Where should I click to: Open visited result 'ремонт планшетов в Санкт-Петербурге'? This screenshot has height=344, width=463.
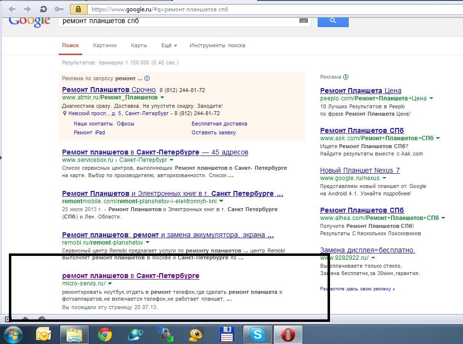pos(131,276)
